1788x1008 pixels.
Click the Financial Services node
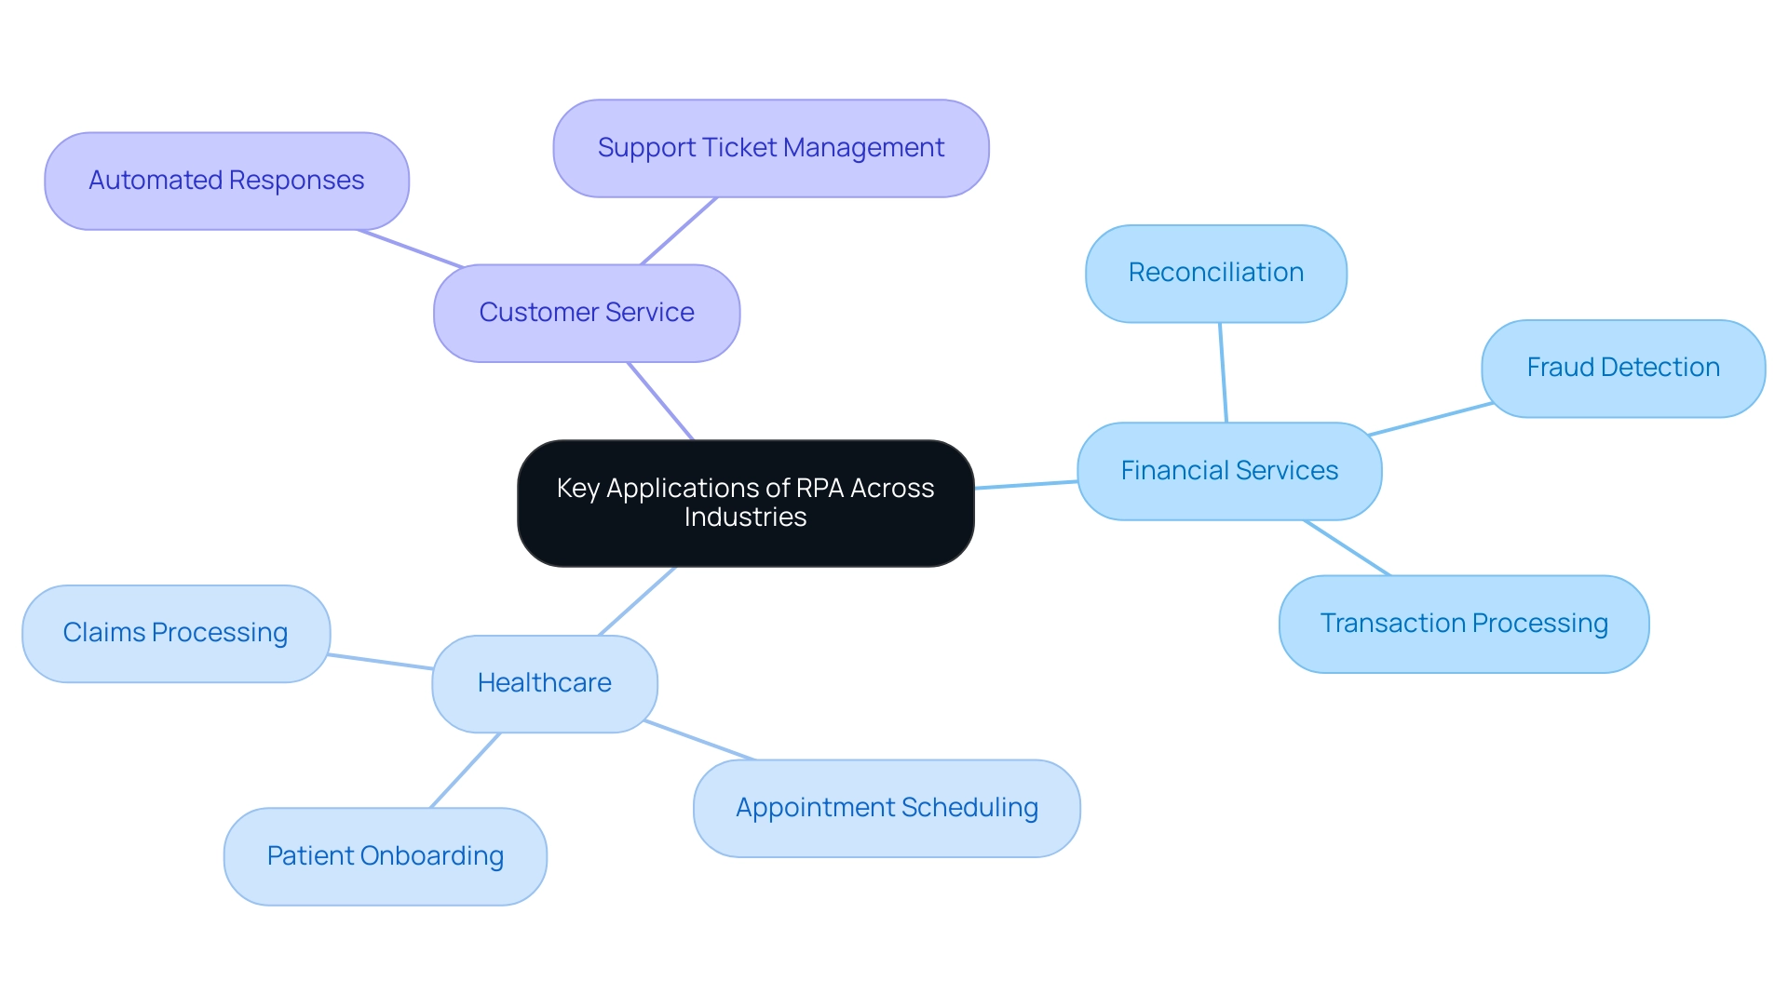click(x=1228, y=480)
